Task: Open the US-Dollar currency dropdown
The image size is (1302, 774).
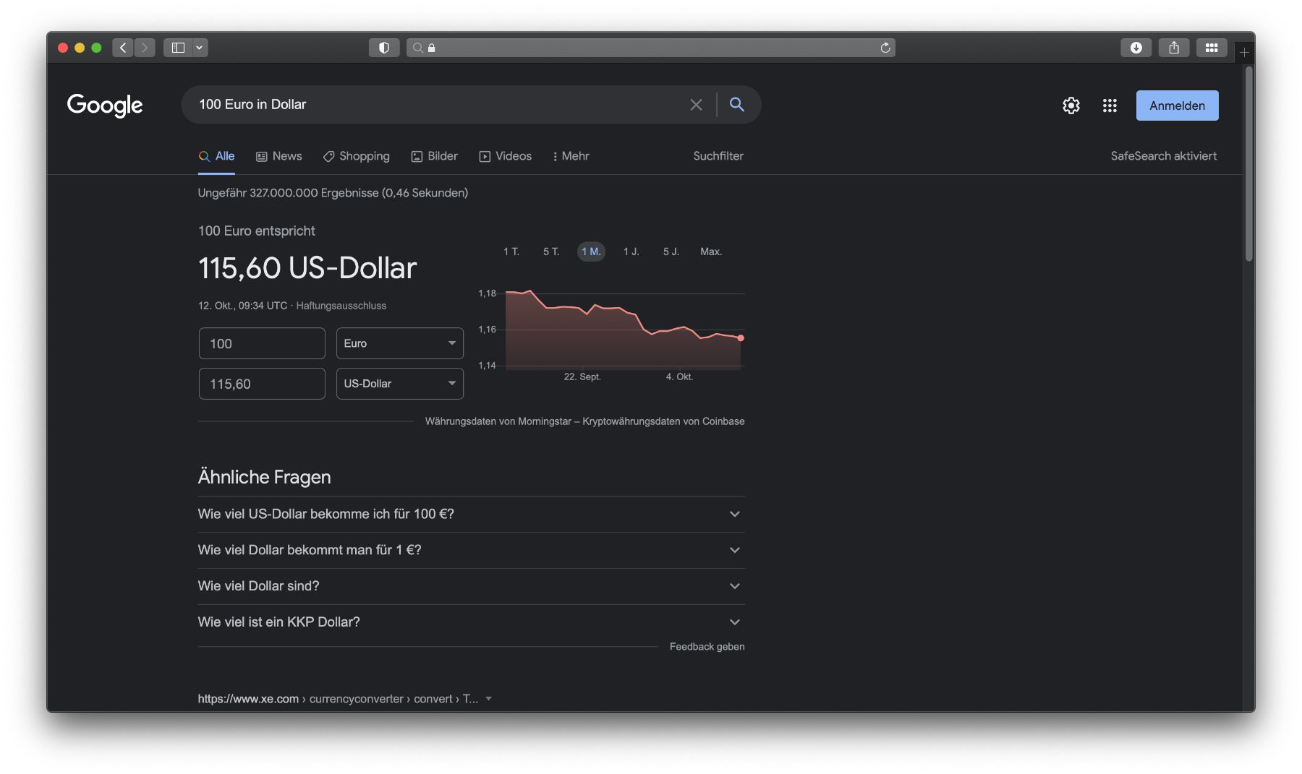Action: (399, 384)
